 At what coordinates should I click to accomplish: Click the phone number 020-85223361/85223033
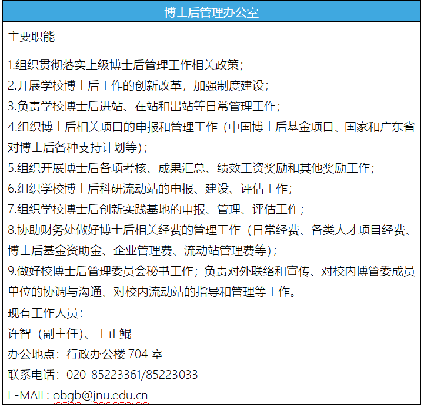click(132, 375)
